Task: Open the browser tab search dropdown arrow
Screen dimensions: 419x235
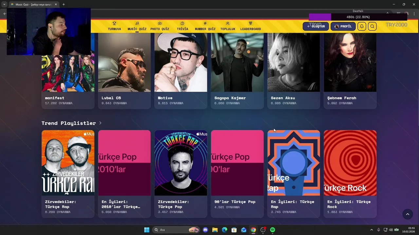Action: coord(4,4)
